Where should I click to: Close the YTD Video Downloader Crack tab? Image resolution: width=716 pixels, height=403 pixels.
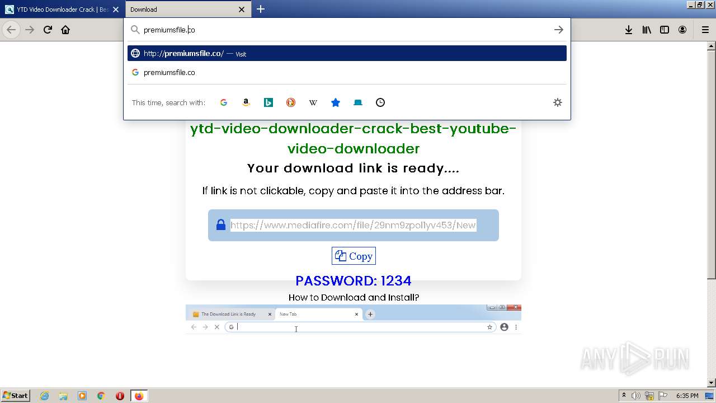tap(116, 9)
